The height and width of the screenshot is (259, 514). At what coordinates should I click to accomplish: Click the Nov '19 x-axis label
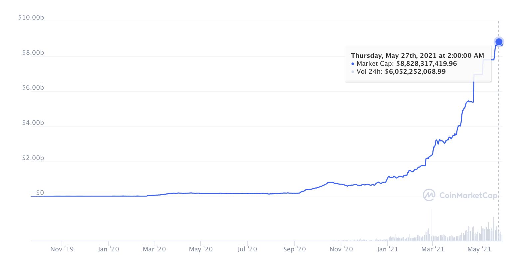point(62,249)
